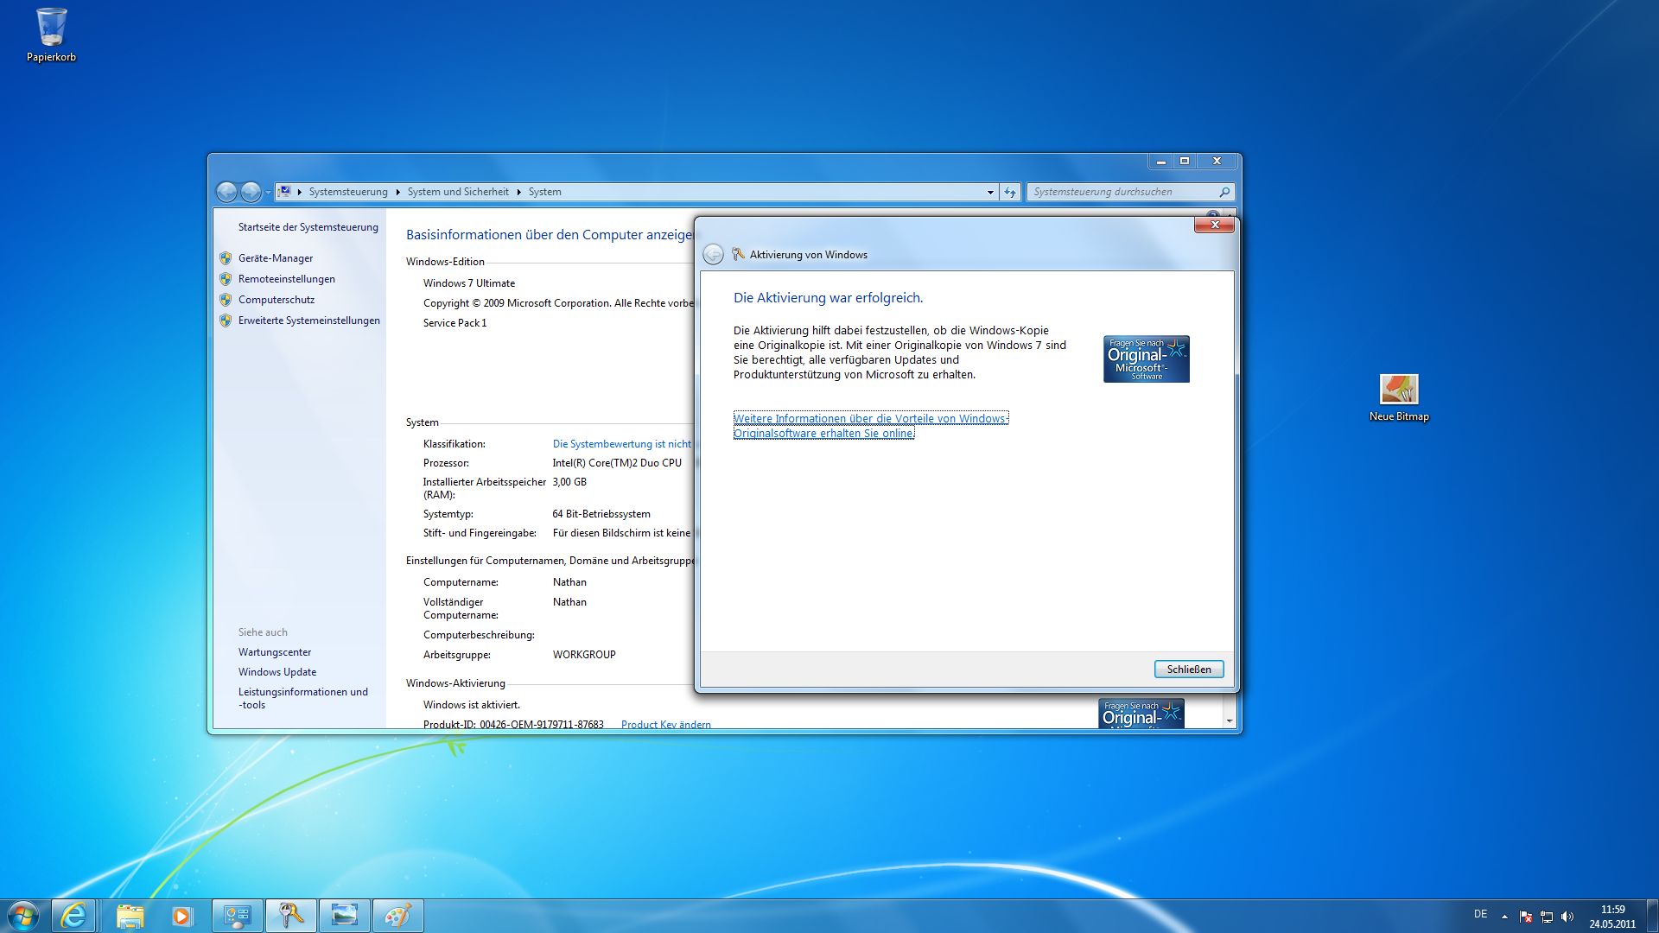
Task: Close the Aktivierung von Windows dialog
Action: [x=1214, y=225]
